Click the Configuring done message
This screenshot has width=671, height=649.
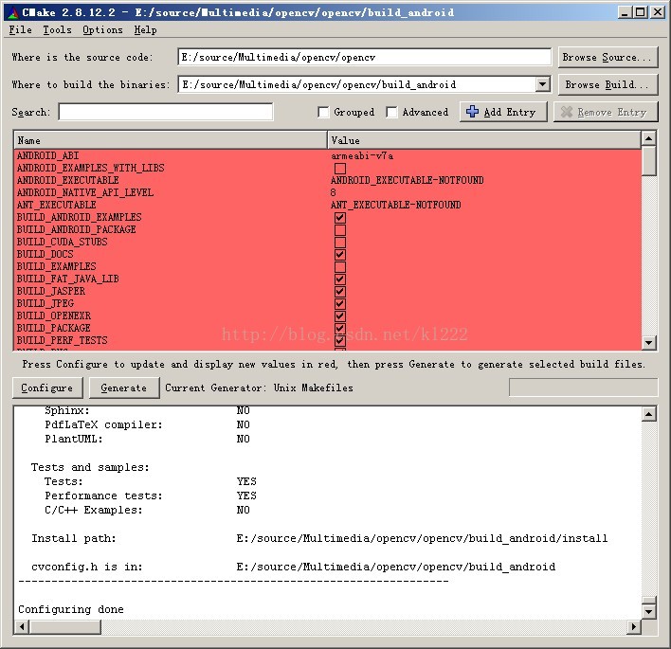[x=71, y=609]
